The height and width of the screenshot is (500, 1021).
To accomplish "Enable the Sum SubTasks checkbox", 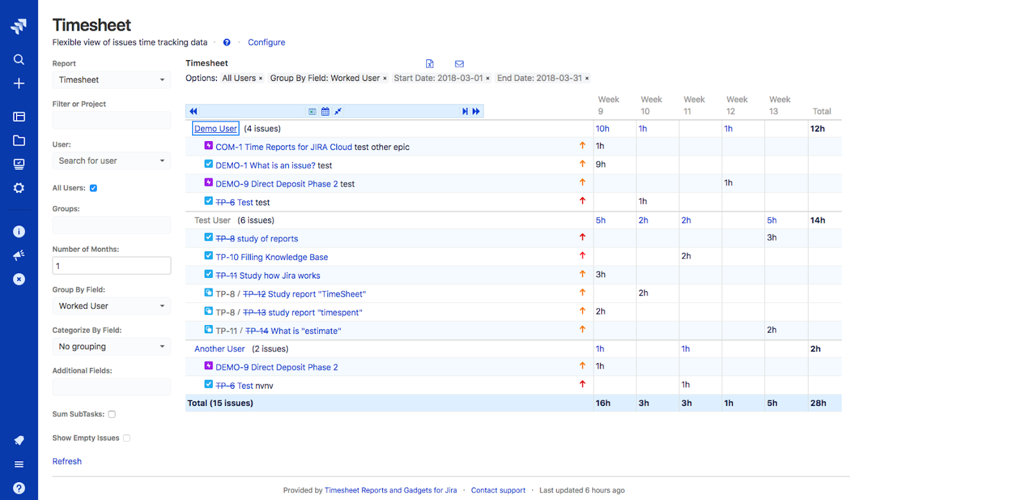I will coord(112,414).
